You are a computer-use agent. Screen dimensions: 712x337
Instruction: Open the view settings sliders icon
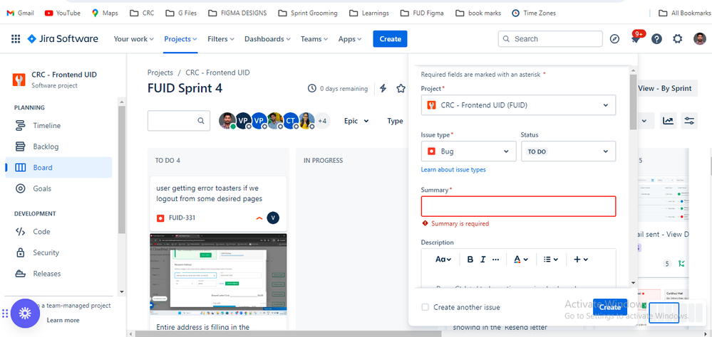(689, 121)
